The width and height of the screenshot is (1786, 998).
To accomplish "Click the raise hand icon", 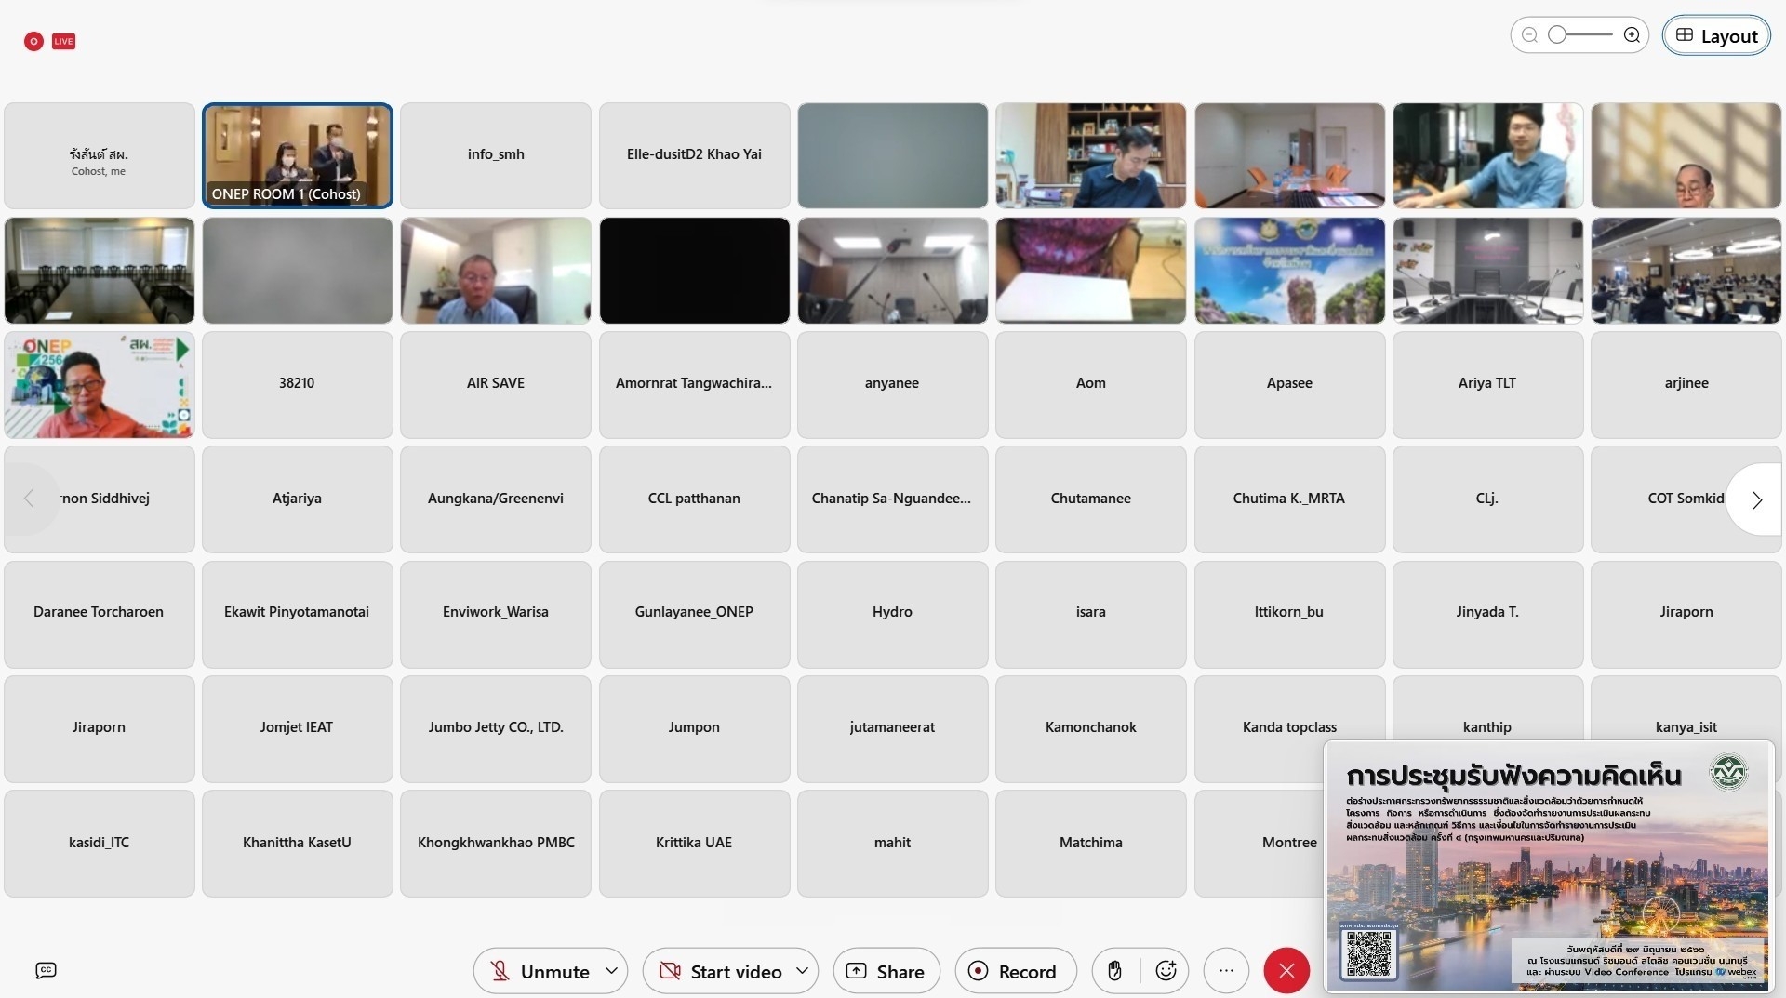I will coord(1114,971).
